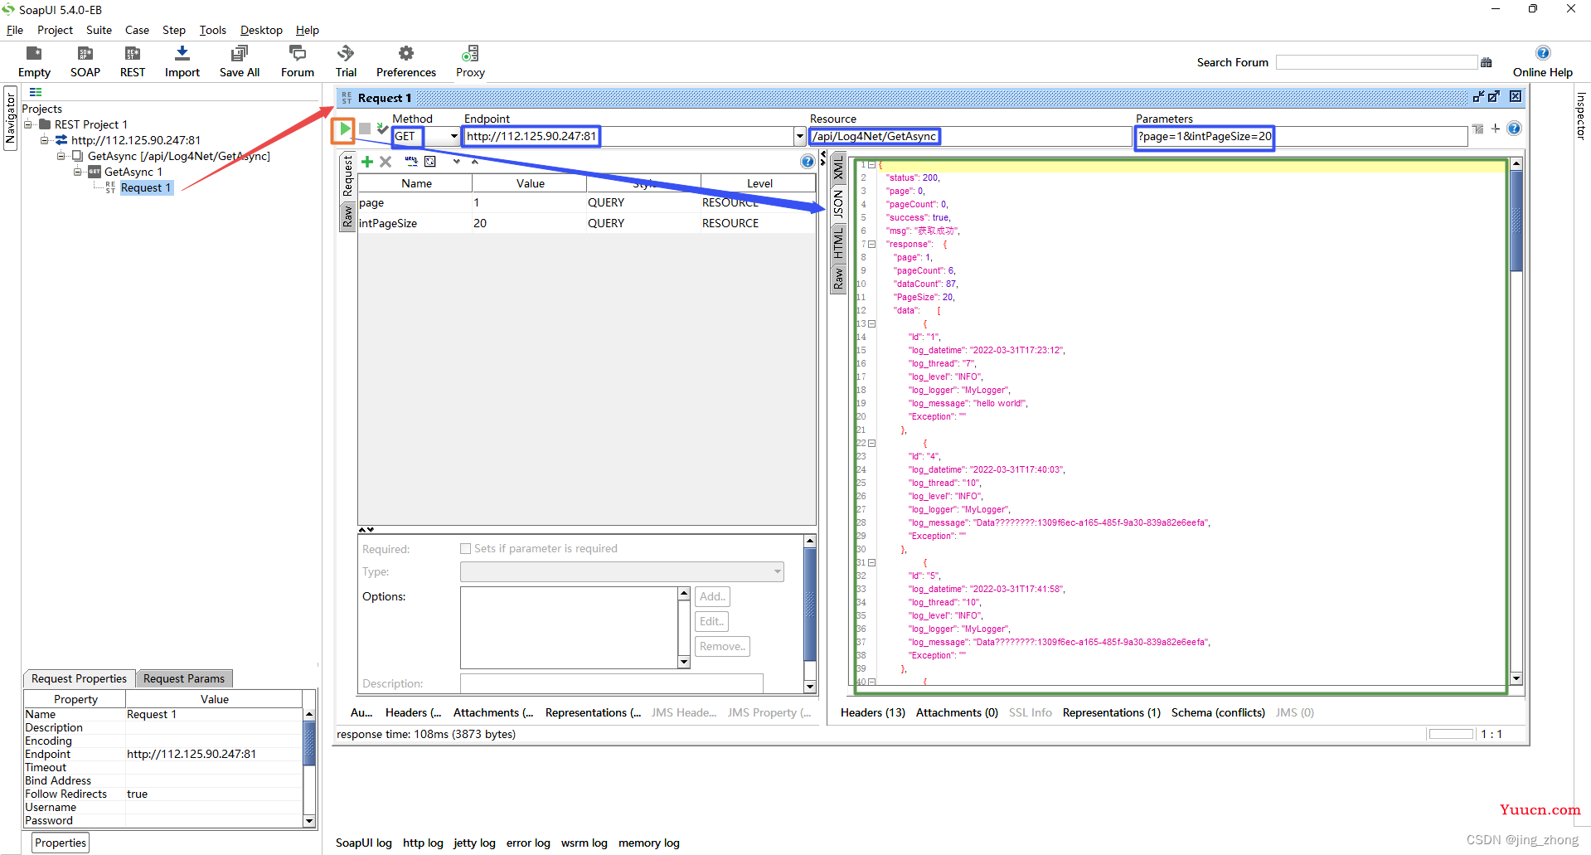Click the revert parameters icon
The image size is (1591, 855).
pyautogui.click(x=430, y=162)
